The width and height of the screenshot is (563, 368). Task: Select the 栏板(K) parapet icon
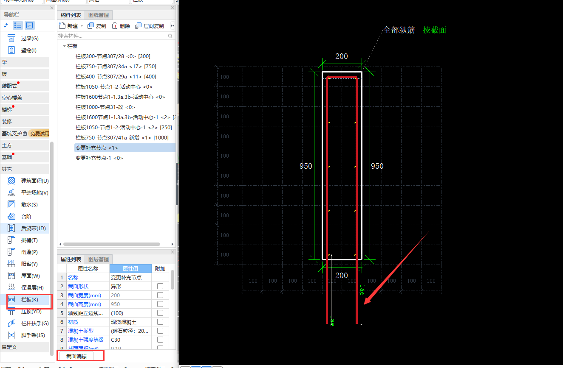click(x=12, y=300)
